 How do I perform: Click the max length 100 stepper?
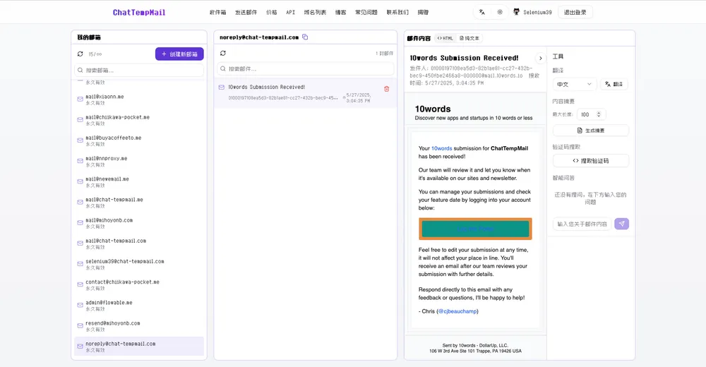(599, 114)
